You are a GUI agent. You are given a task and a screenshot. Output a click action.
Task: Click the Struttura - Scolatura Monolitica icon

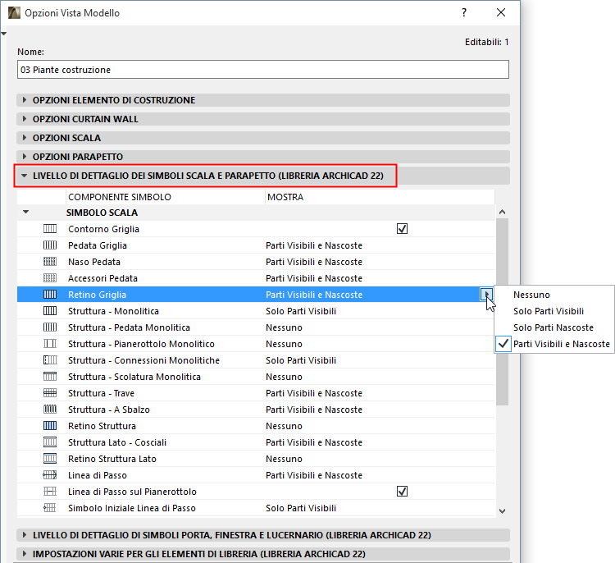click(x=50, y=377)
